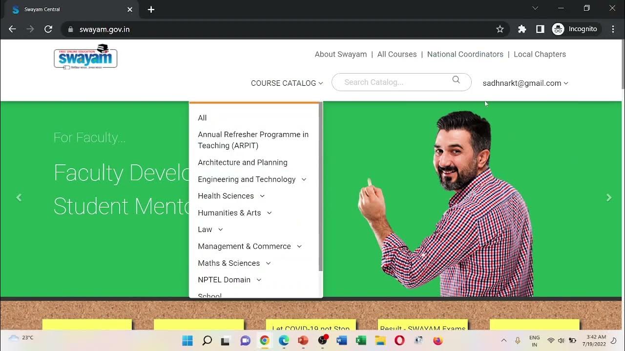Go back with the browser back arrow
The width and height of the screenshot is (625, 351).
point(13,29)
